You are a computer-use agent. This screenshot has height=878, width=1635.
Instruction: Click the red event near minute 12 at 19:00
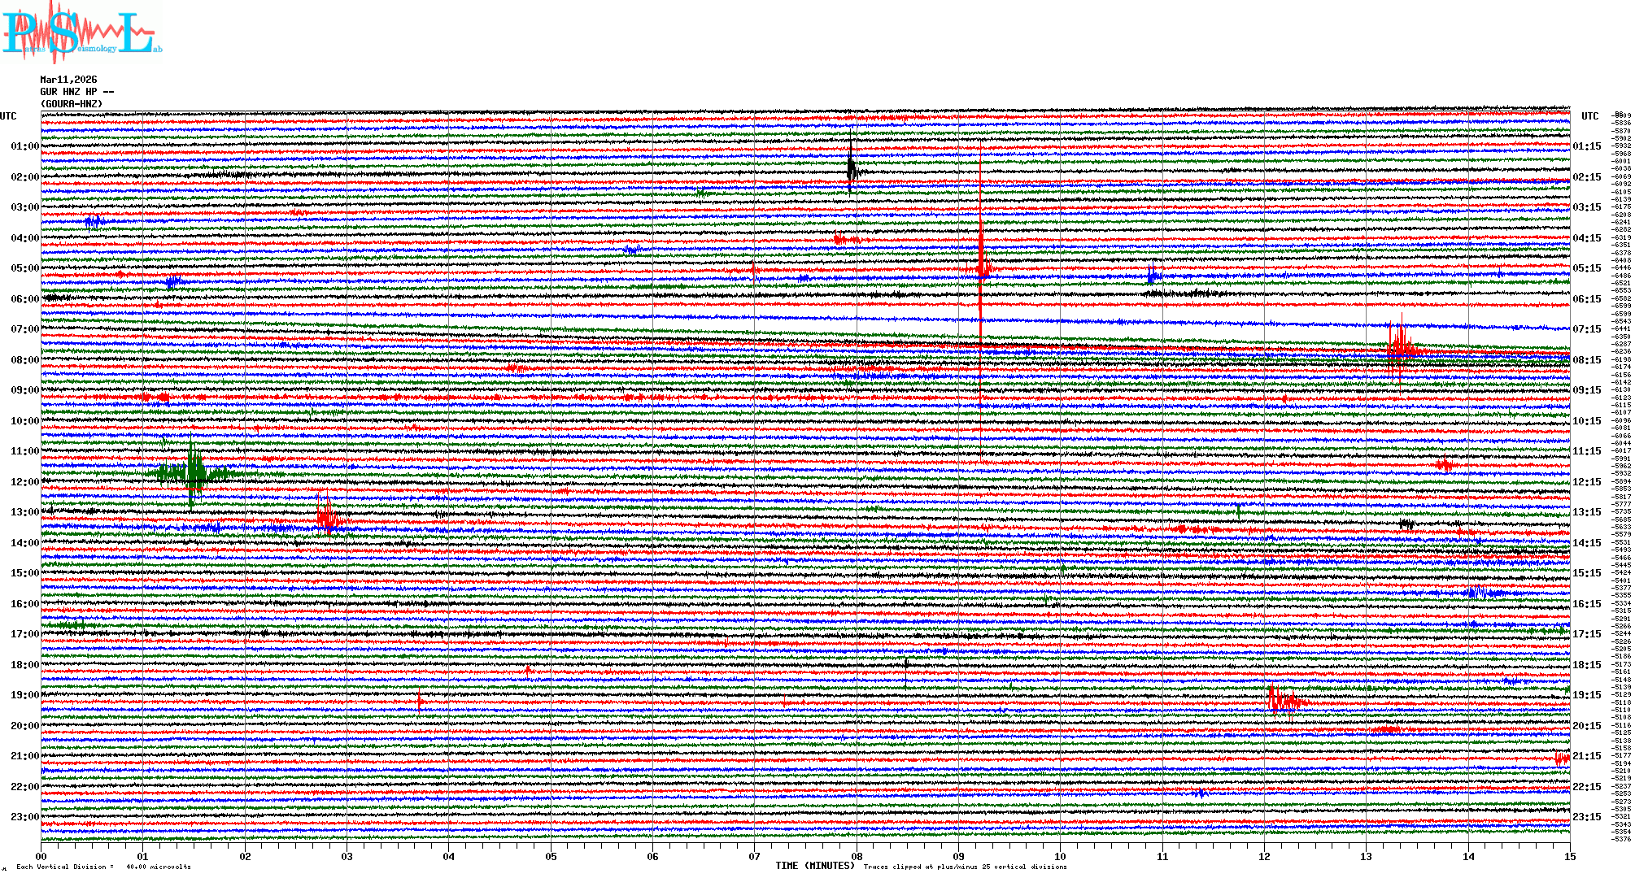point(1284,700)
